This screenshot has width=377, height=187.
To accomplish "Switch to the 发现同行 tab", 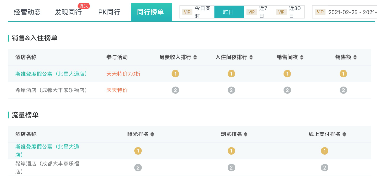I will (68, 12).
